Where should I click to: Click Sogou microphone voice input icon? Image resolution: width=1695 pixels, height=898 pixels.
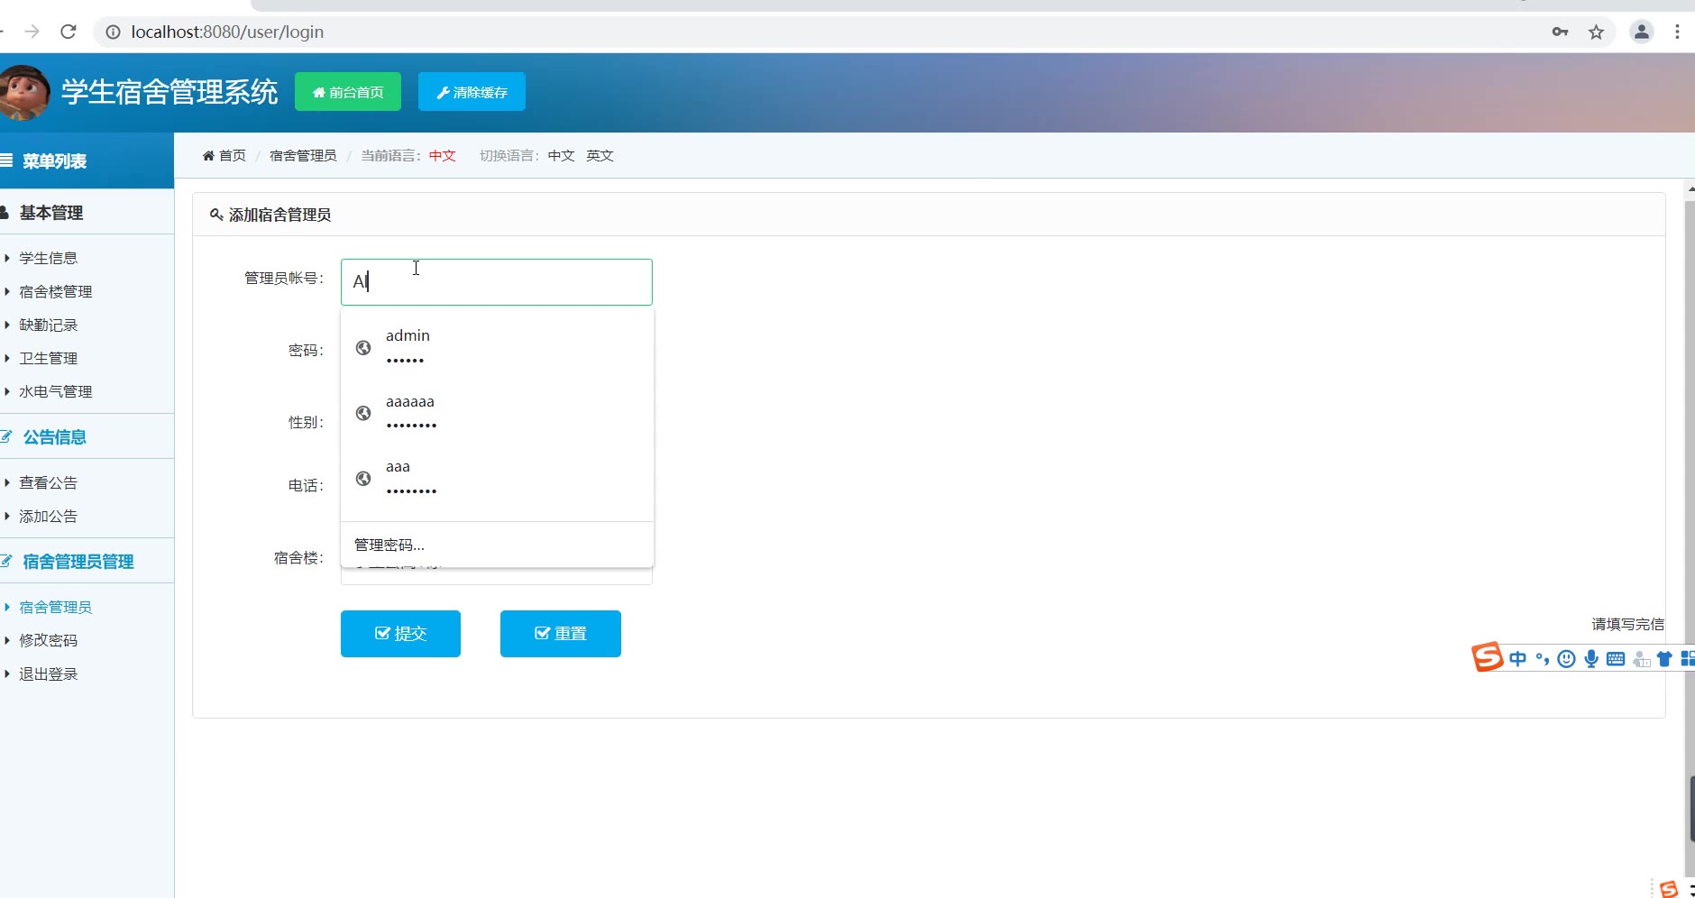click(x=1591, y=659)
